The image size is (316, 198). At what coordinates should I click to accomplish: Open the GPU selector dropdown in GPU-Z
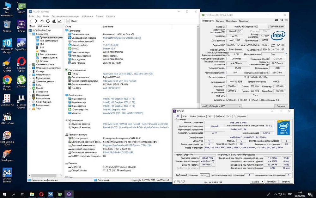coord(221,106)
